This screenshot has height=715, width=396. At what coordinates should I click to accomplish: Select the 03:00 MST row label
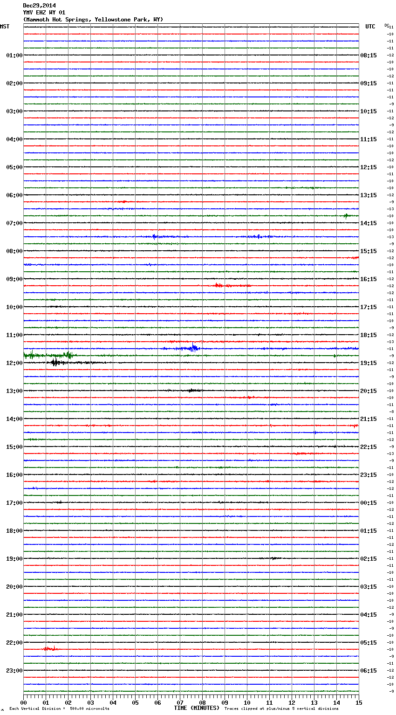[14, 111]
